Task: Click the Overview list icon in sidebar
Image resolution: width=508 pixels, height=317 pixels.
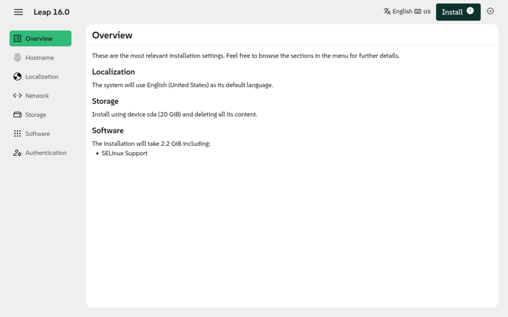Action: (17, 38)
